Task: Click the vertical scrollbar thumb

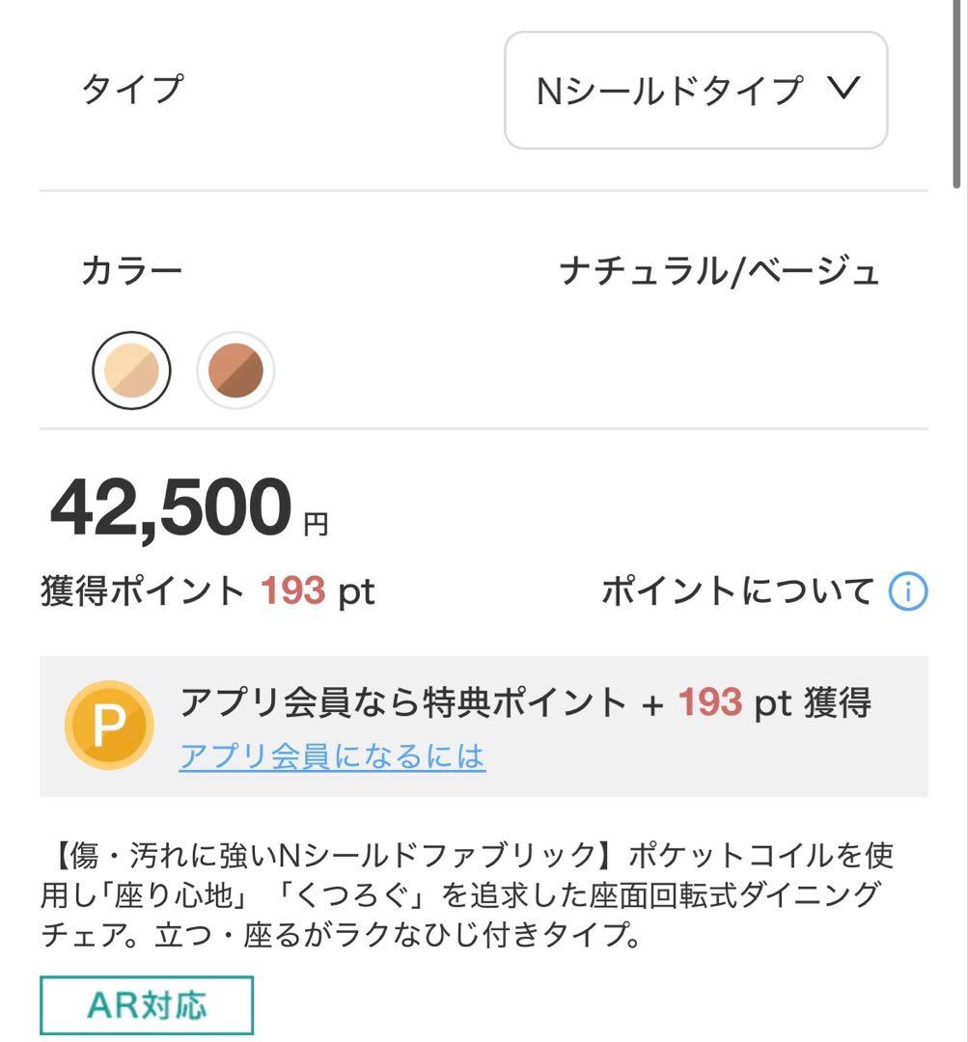Action: [x=956, y=92]
